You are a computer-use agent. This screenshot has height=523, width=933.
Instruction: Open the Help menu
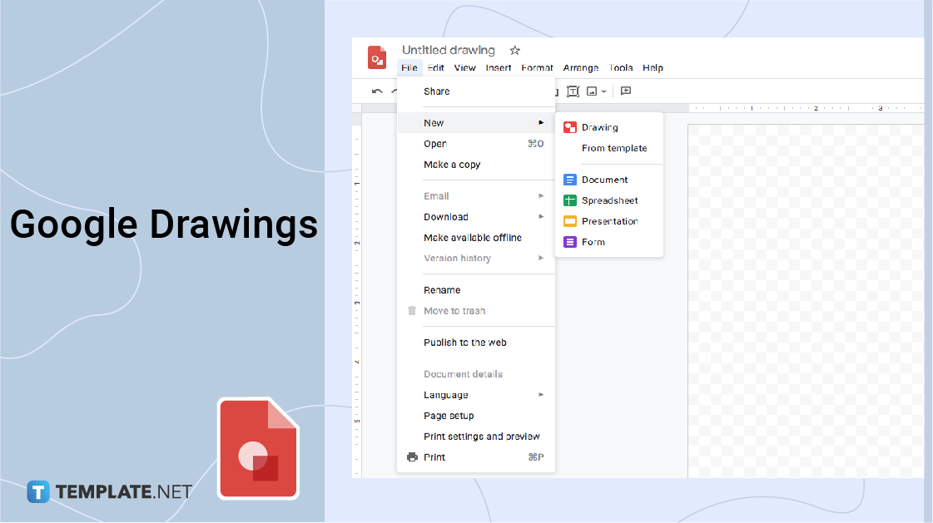tap(653, 67)
